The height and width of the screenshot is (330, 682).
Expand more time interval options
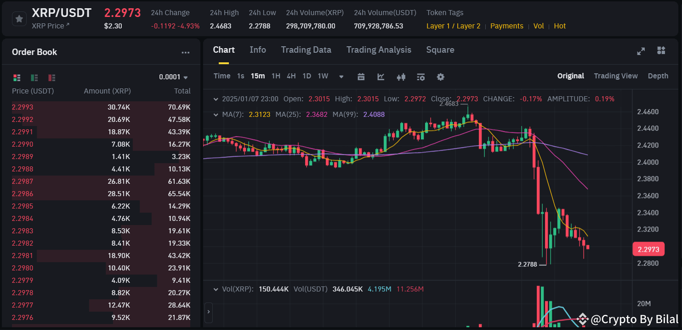tap(341, 77)
